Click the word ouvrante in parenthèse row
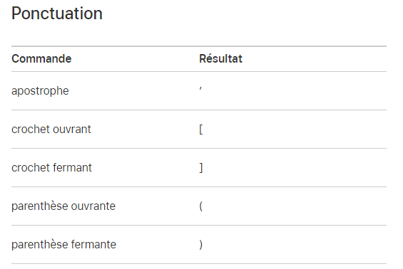This screenshot has height=269, width=403. (x=93, y=206)
